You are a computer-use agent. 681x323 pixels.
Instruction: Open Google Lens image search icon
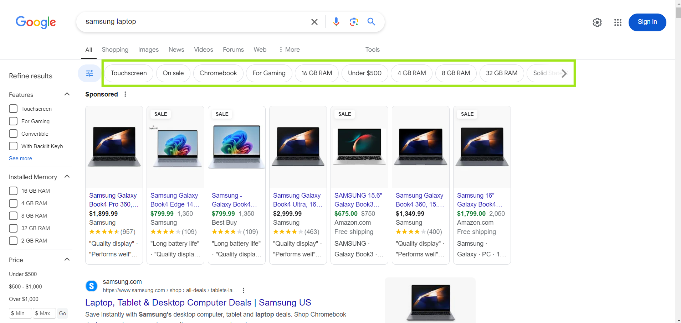[x=354, y=22]
